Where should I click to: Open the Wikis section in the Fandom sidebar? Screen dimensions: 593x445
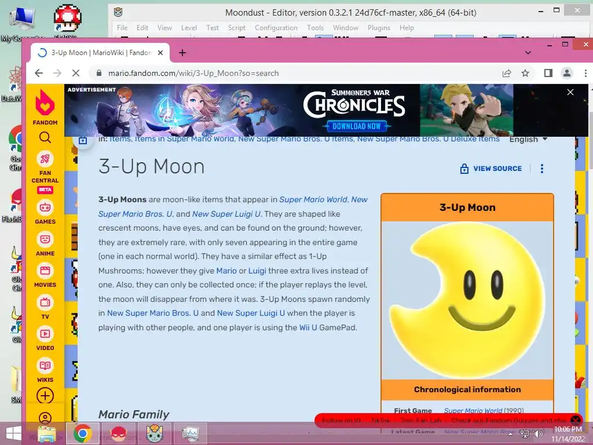point(45,370)
